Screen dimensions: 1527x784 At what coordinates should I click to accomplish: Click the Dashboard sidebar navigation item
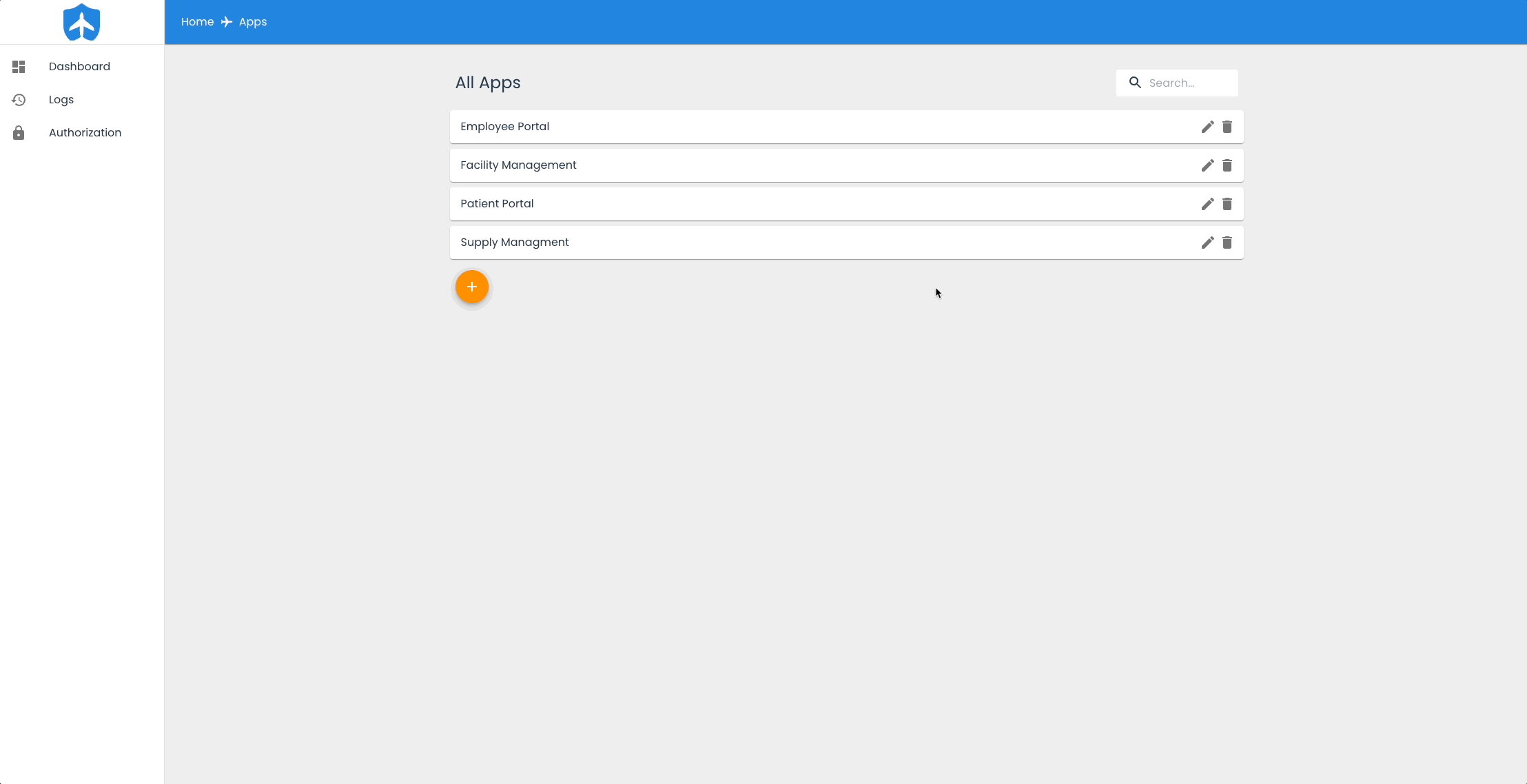coord(80,67)
